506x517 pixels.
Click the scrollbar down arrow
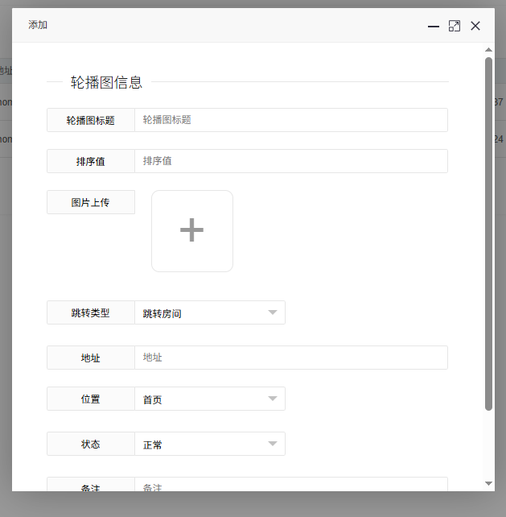(488, 483)
